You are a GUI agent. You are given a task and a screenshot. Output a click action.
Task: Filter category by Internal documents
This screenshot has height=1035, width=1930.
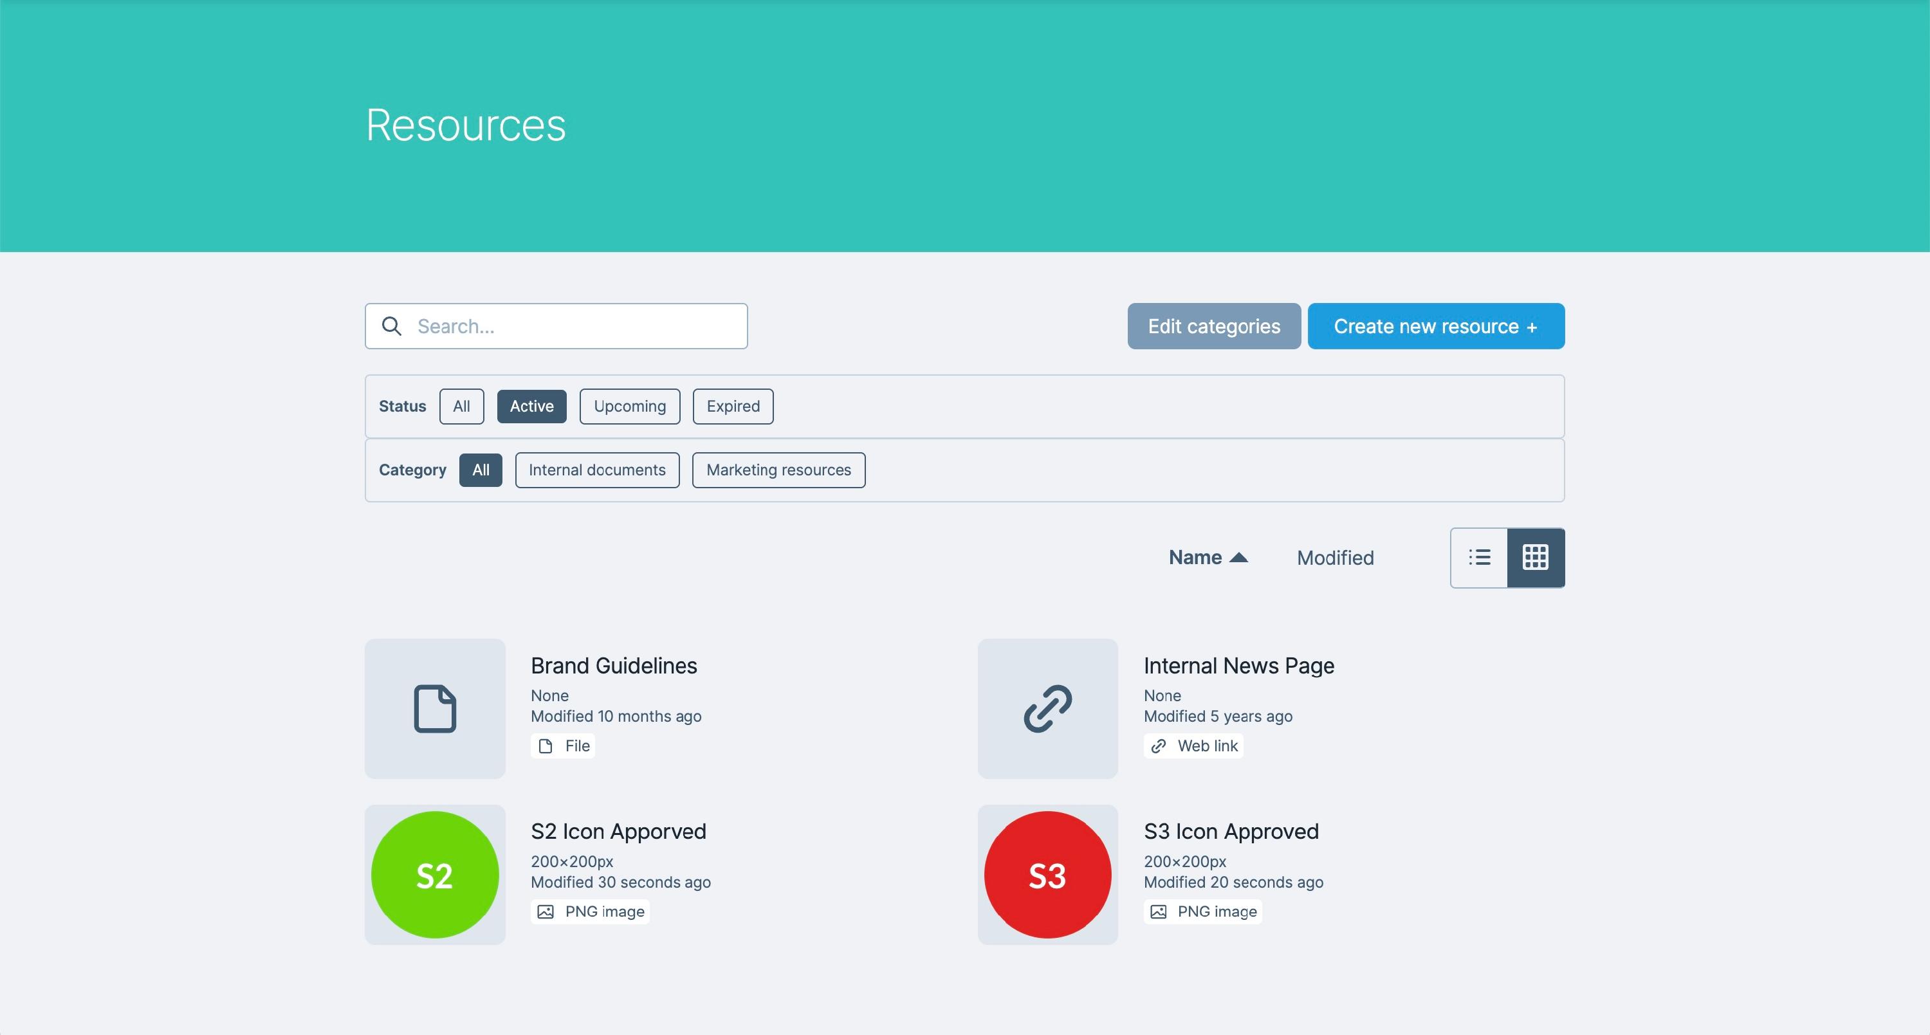[596, 470]
